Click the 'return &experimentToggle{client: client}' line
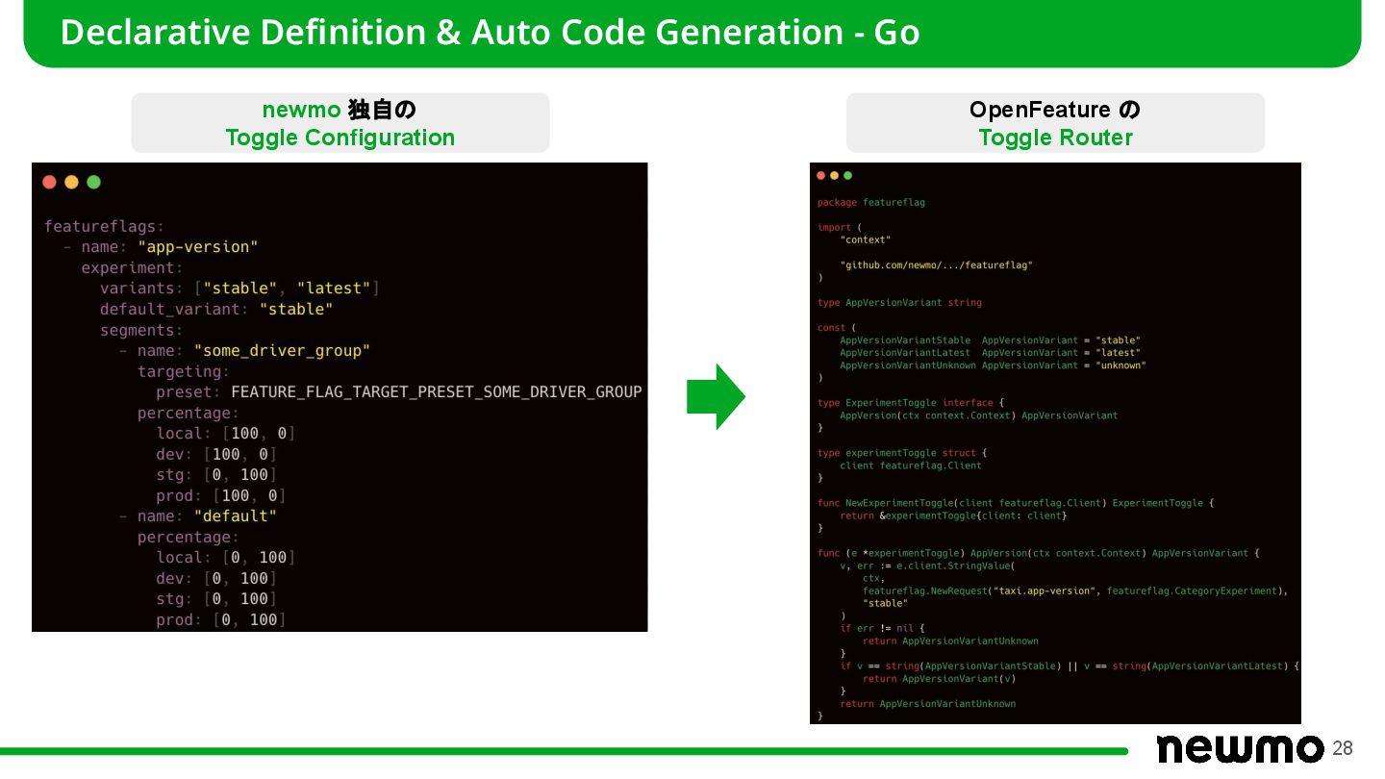 click(954, 515)
